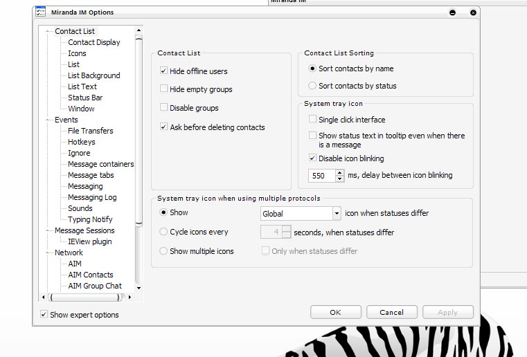Click the tree scroll down arrow
The height and width of the screenshot is (357, 527).
tap(139, 286)
